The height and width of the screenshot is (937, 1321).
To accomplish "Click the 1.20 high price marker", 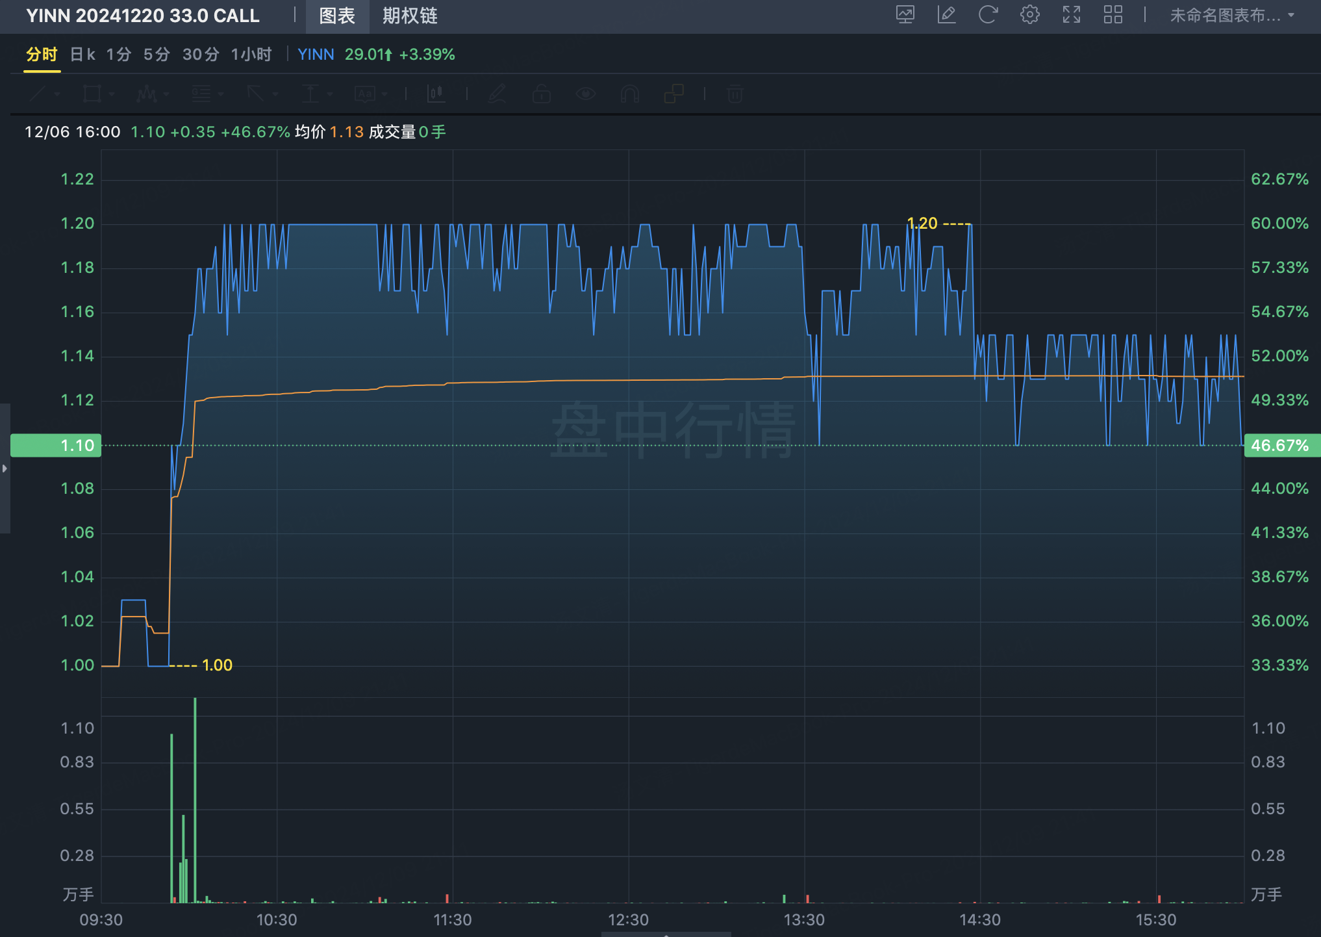I will click(x=922, y=223).
